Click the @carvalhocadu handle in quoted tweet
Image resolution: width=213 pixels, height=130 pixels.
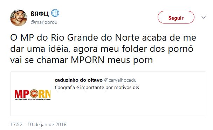[x=121, y=80]
